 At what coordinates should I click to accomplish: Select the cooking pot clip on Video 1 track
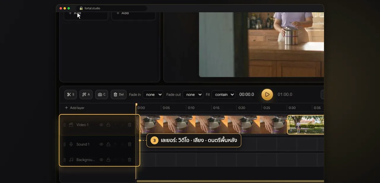click(212, 125)
